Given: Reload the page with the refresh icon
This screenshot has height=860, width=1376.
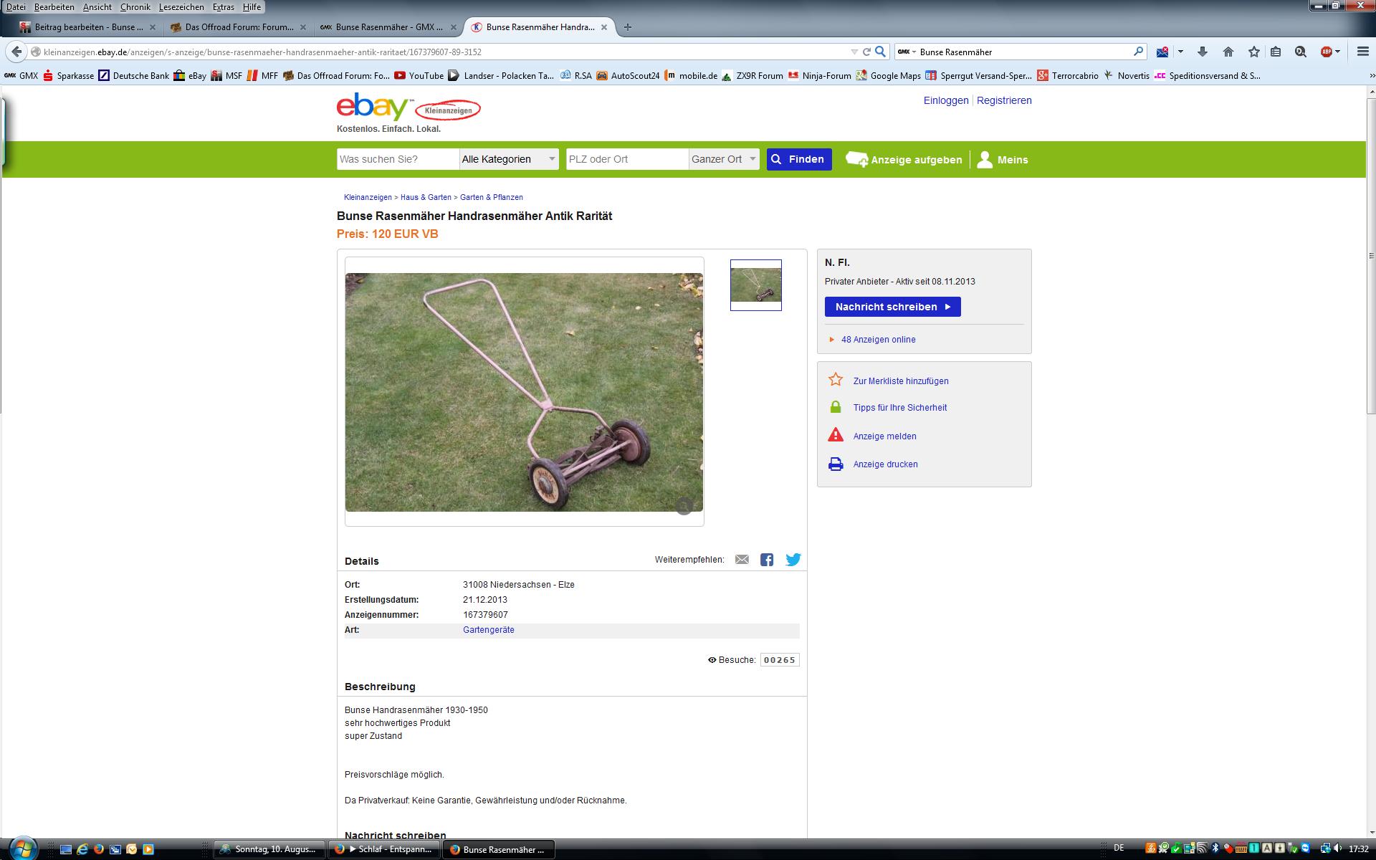Looking at the screenshot, I should click(x=866, y=52).
